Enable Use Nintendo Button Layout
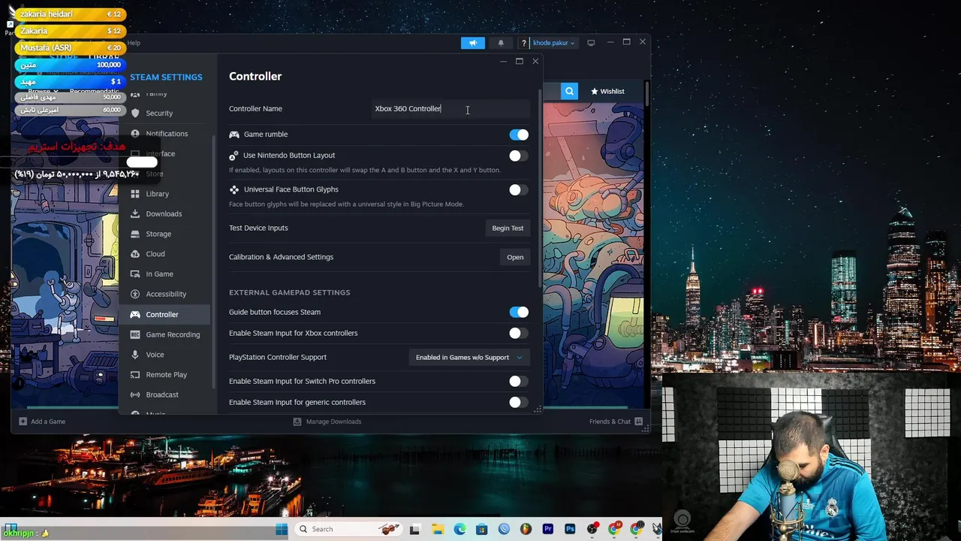 pyautogui.click(x=519, y=156)
